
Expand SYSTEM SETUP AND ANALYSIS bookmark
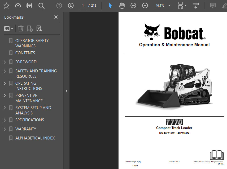(x=5, y=108)
